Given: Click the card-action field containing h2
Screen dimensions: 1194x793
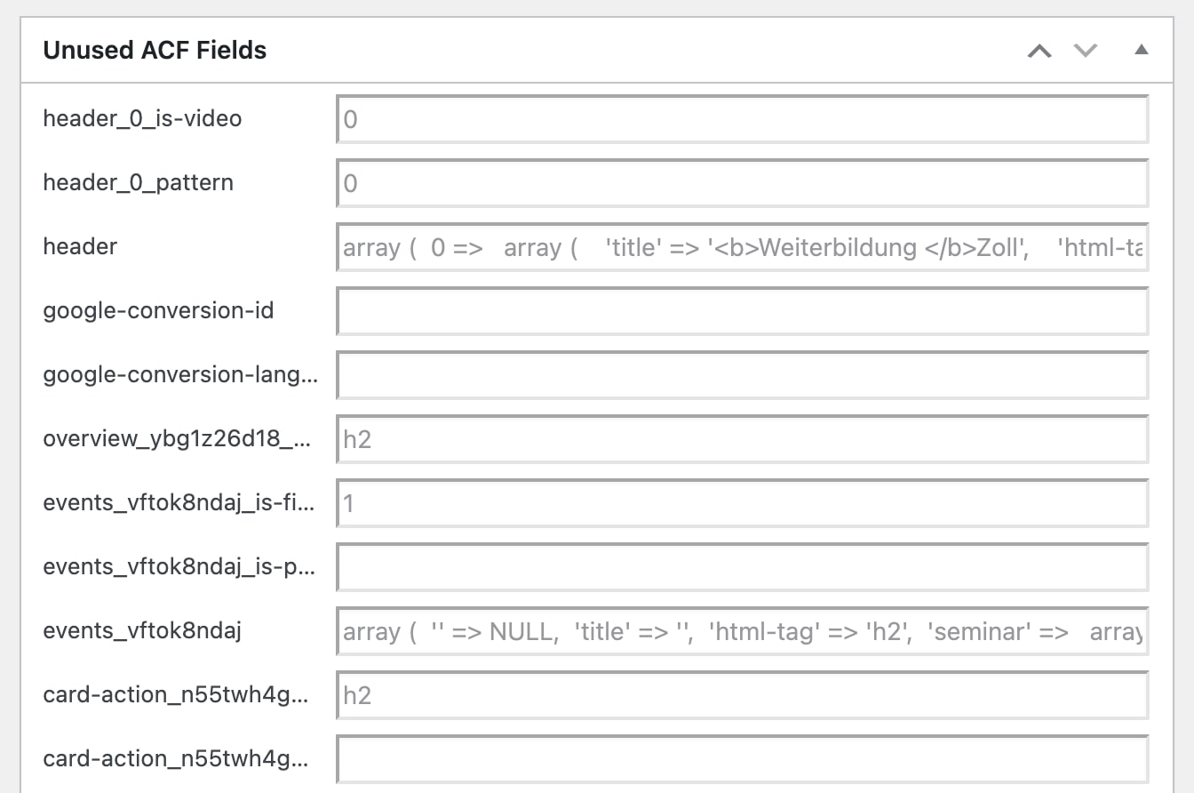Looking at the screenshot, I should coord(742,695).
